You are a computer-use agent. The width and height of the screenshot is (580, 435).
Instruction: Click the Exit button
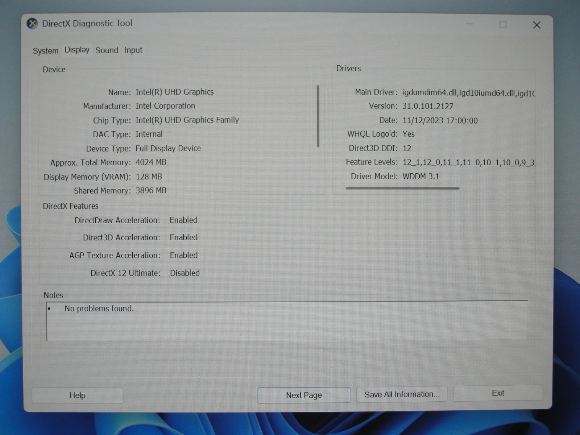[498, 393]
